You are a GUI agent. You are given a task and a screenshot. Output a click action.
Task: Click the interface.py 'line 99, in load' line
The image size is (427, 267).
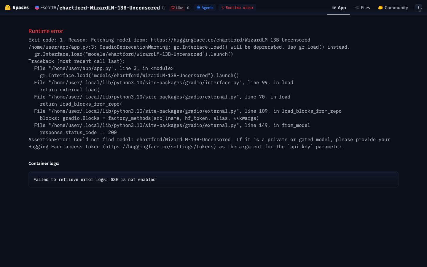click(x=163, y=82)
